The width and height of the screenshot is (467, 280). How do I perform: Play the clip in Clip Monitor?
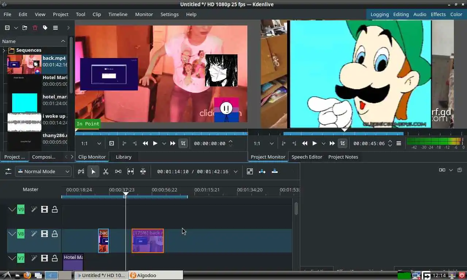pyautogui.click(x=155, y=143)
